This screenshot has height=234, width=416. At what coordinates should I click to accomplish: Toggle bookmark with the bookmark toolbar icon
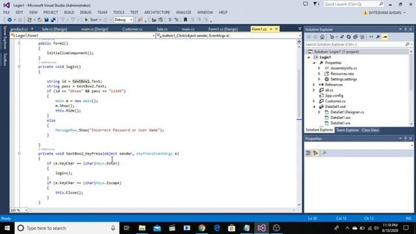coord(185,19)
